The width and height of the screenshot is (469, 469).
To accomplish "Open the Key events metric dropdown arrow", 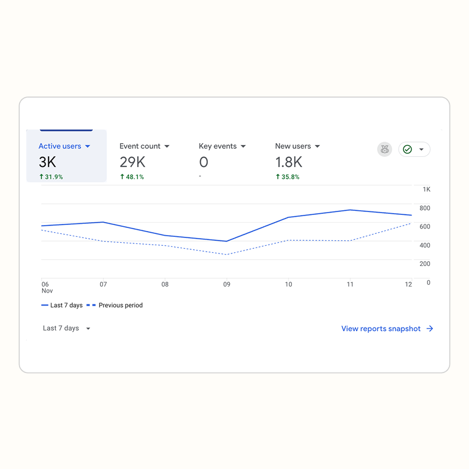I will [x=243, y=146].
